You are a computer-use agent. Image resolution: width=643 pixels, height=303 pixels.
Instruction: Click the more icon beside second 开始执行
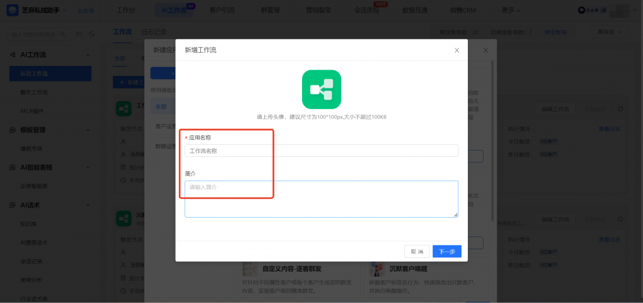point(620,220)
